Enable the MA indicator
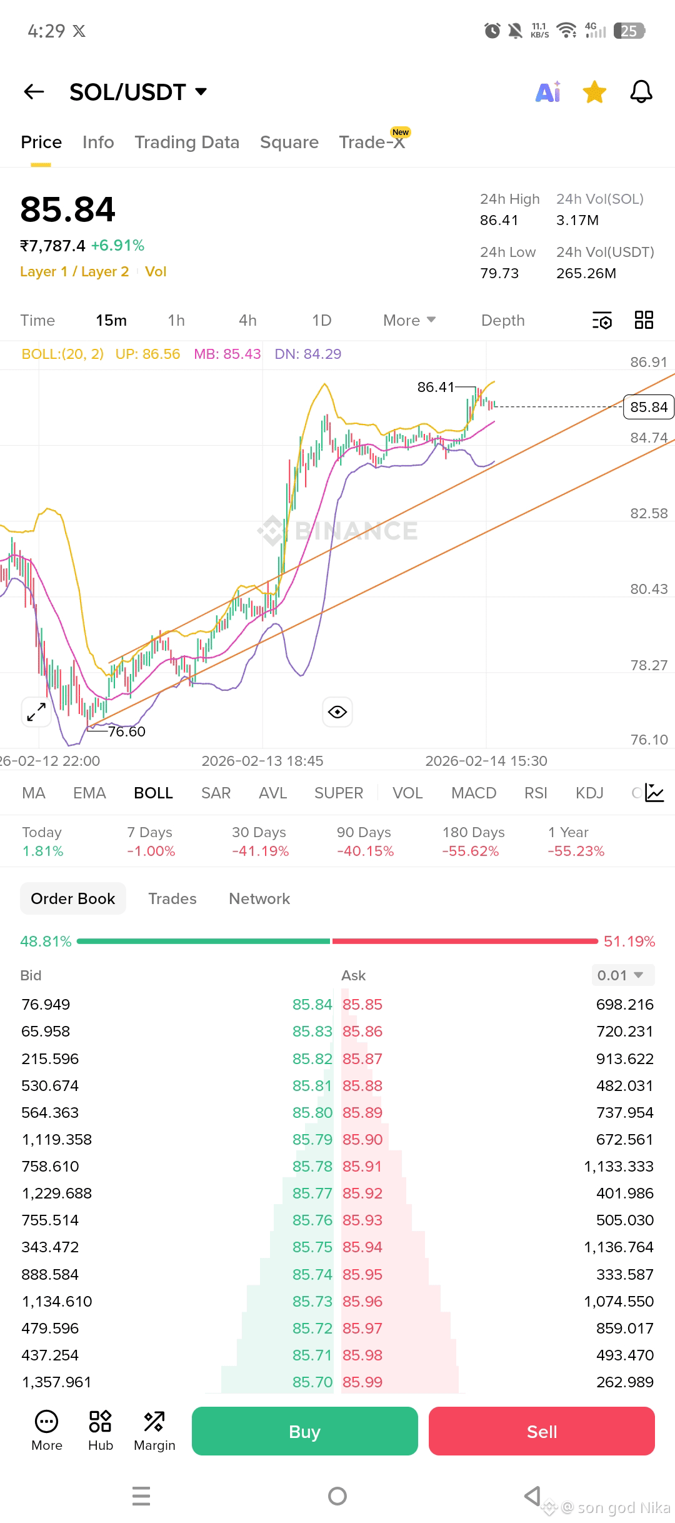Viewport: 675px width, 1523px height. point(34,793)
